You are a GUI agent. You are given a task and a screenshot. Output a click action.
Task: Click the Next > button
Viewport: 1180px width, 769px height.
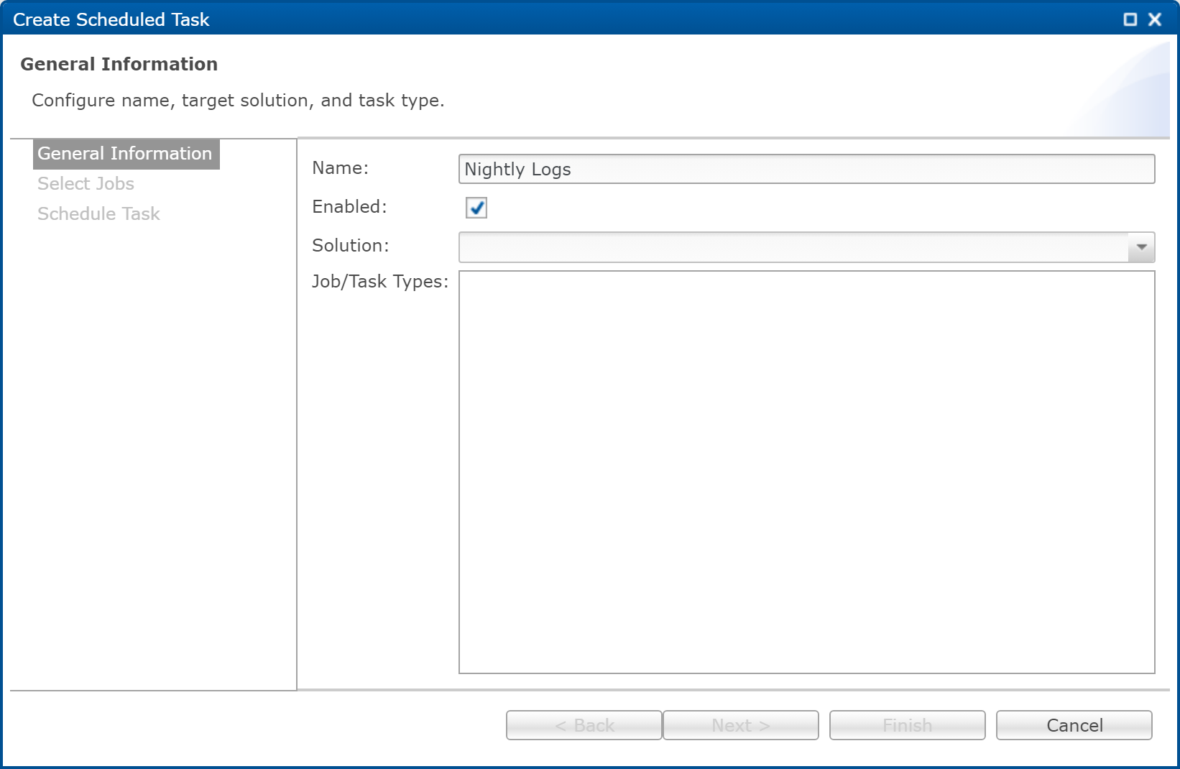click(740, 725)
